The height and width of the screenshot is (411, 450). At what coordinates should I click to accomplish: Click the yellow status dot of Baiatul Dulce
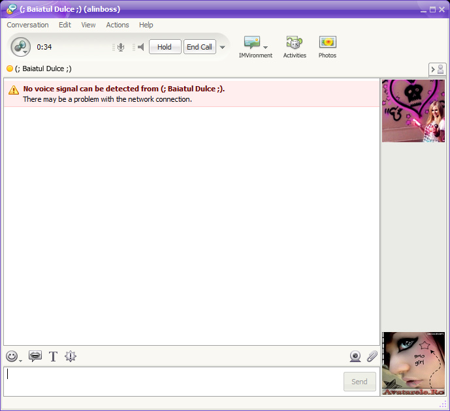10,68
